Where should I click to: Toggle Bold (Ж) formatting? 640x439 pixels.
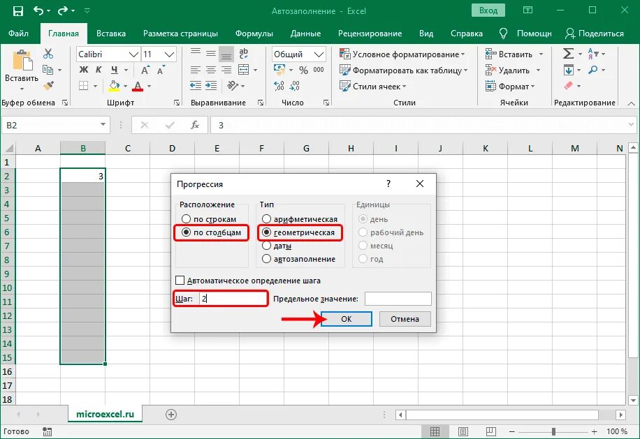[x=83, y=70]
